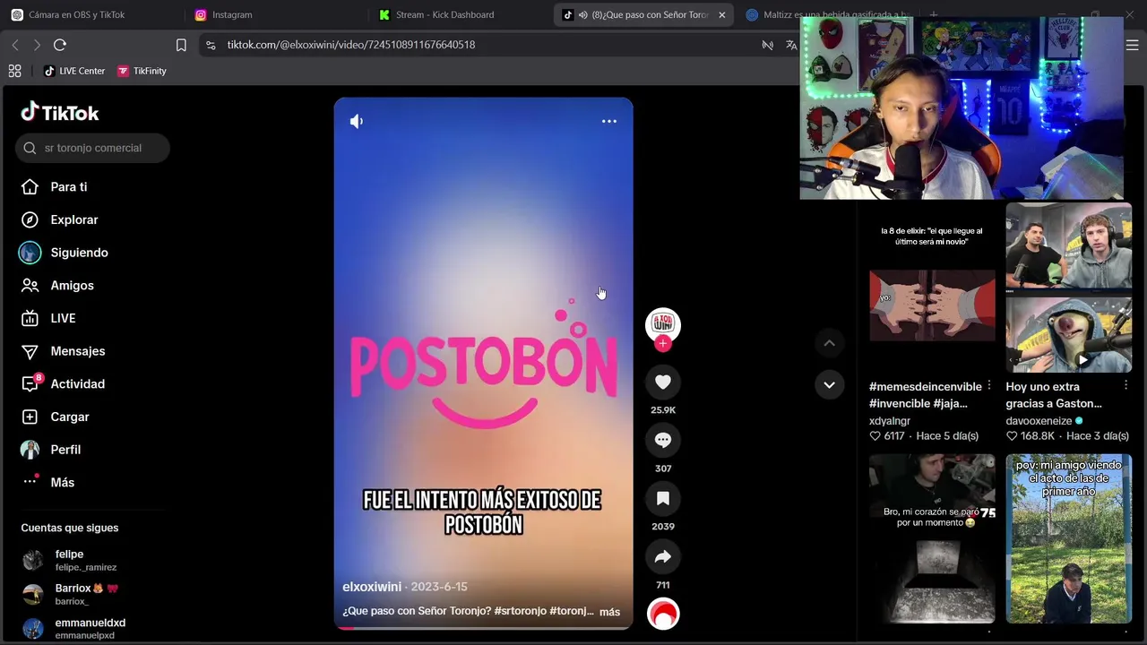Open options for the 'Hoy uno extra' video
The height and width of the screenshot is (645, 1147).
tap(1125, 385)
